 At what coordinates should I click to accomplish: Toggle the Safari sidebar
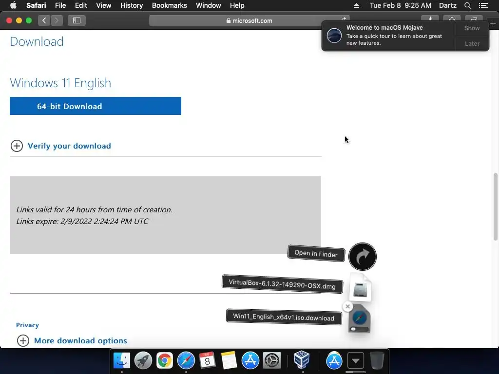pyautogui.click(x=77, y=20)
